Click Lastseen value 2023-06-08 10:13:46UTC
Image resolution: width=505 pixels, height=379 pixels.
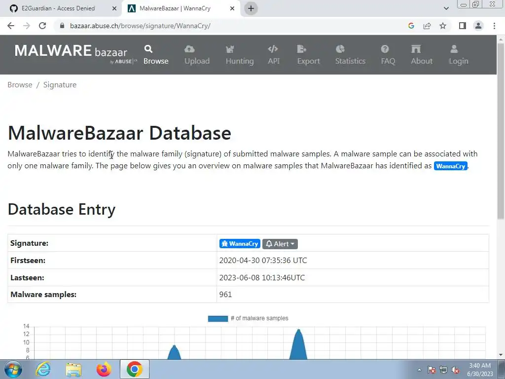[x=262, y=278]
